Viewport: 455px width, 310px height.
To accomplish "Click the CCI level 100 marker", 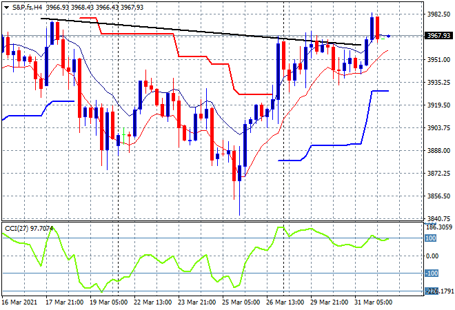I will pos(431,238).
